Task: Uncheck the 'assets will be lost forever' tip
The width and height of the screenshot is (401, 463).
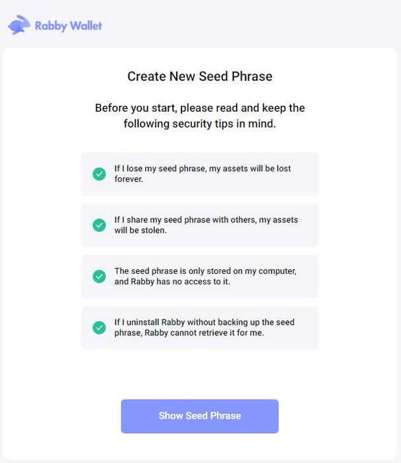Action: point(200,174)
